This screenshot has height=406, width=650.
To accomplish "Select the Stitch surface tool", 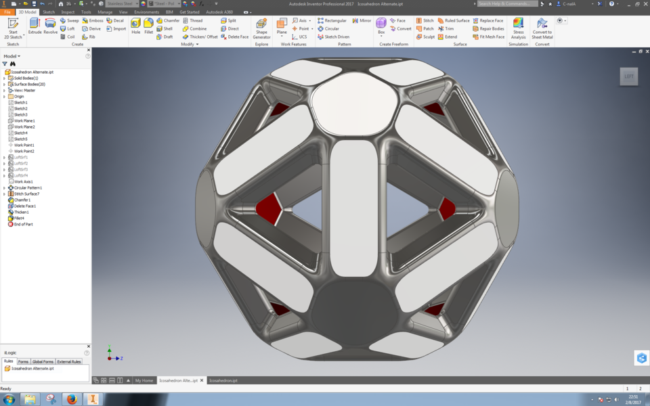I will [425, 20].
